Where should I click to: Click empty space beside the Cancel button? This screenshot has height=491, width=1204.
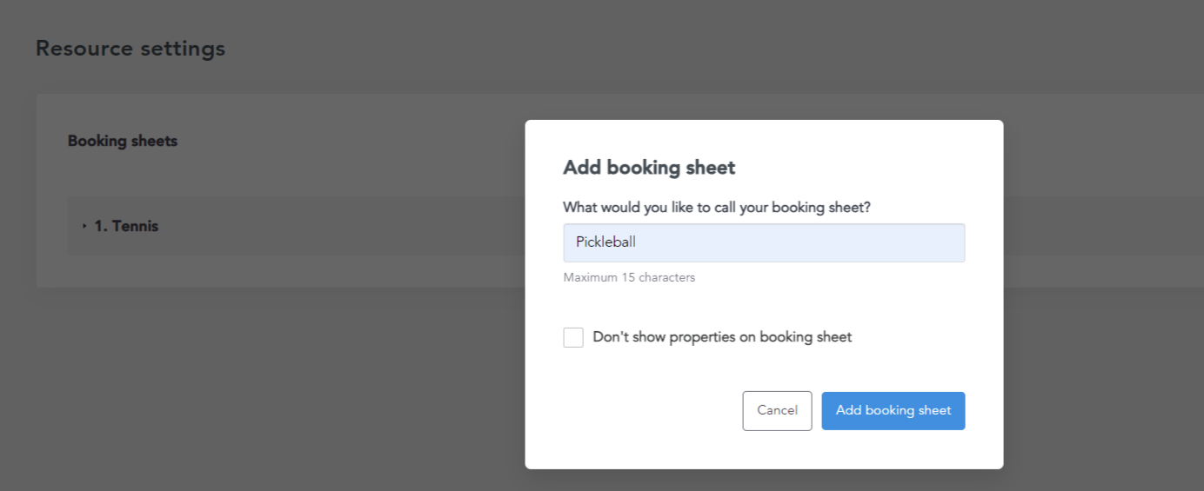coord(652,410)
